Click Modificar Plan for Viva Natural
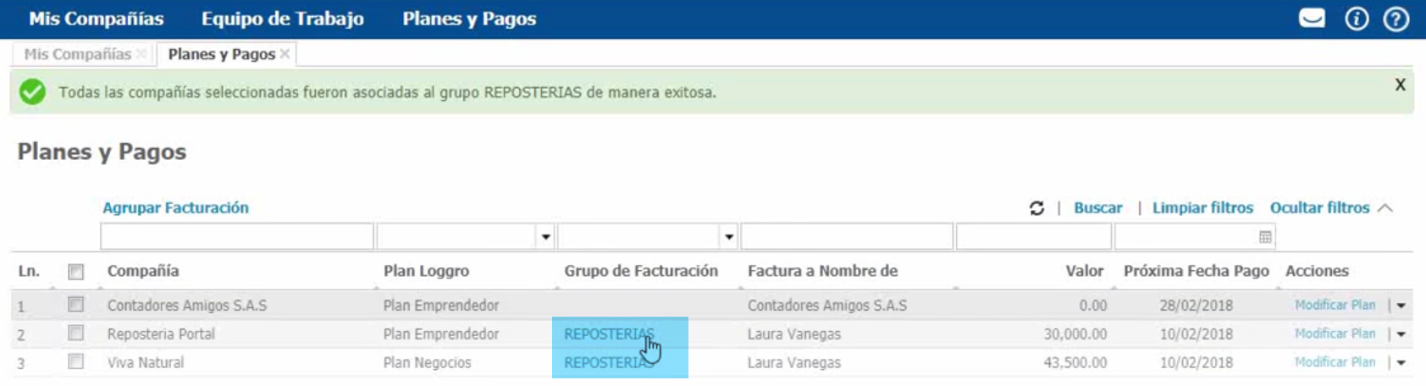This screenshot has width=1426, height=386. tap(1335, 362)
